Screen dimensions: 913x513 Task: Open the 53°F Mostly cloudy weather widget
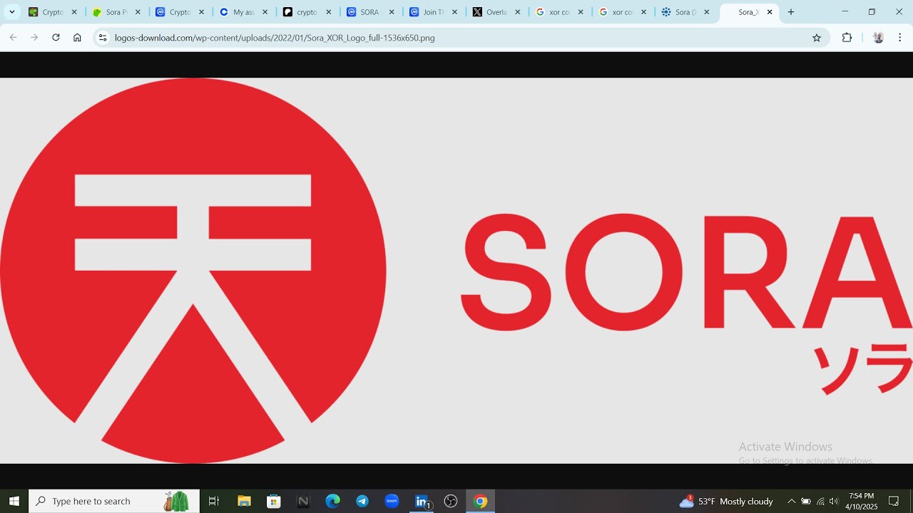pyautogui.click(x=726, y=501)
